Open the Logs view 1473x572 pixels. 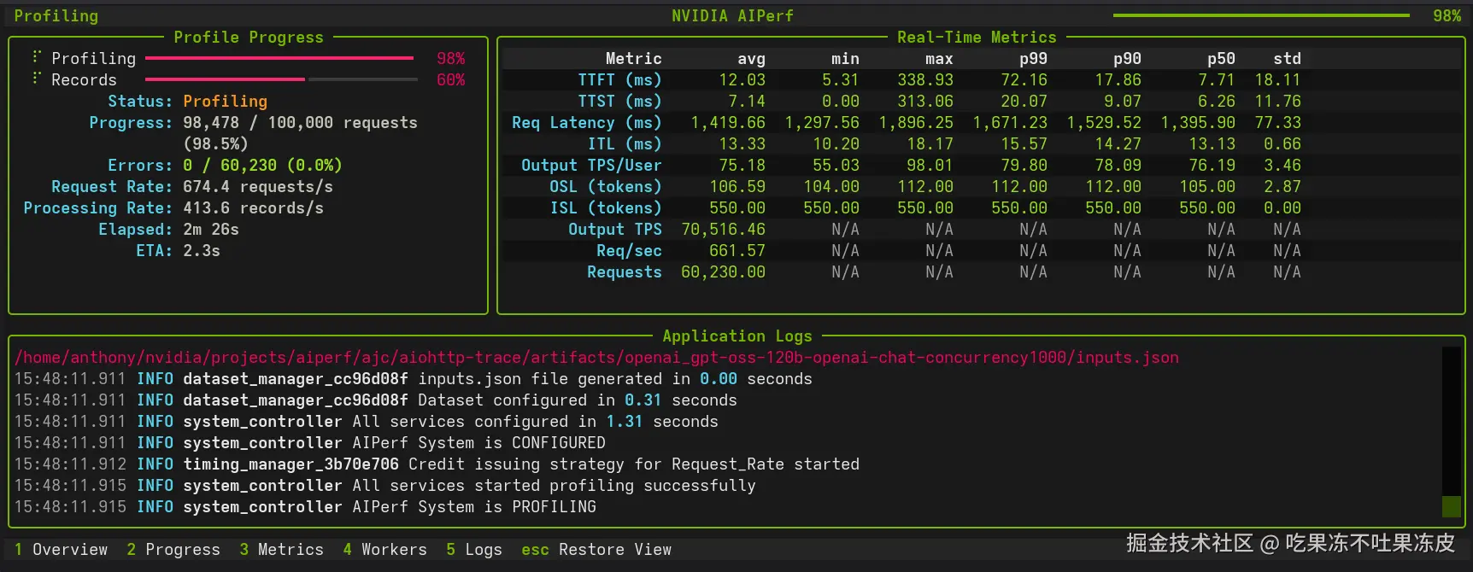[474, 550]
